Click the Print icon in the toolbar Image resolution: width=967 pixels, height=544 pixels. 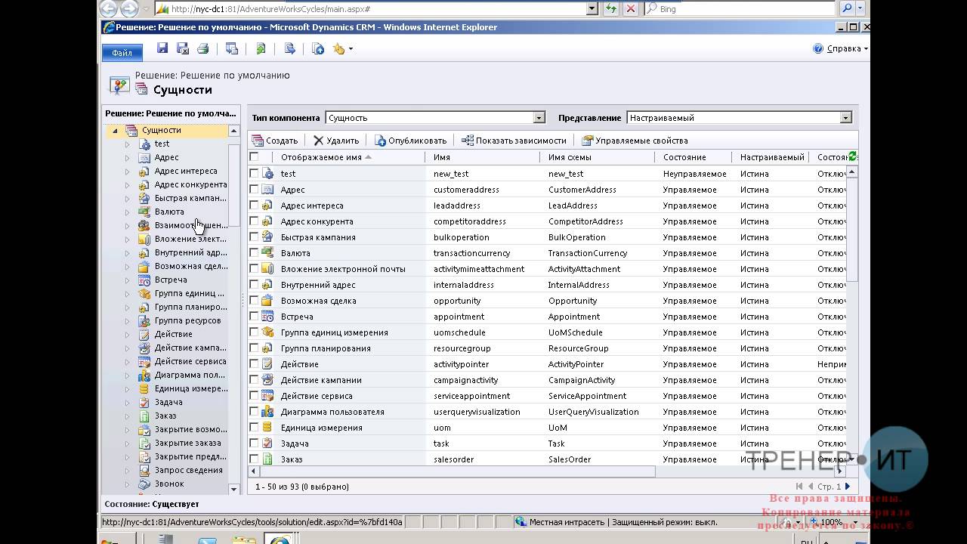[202, 48]
